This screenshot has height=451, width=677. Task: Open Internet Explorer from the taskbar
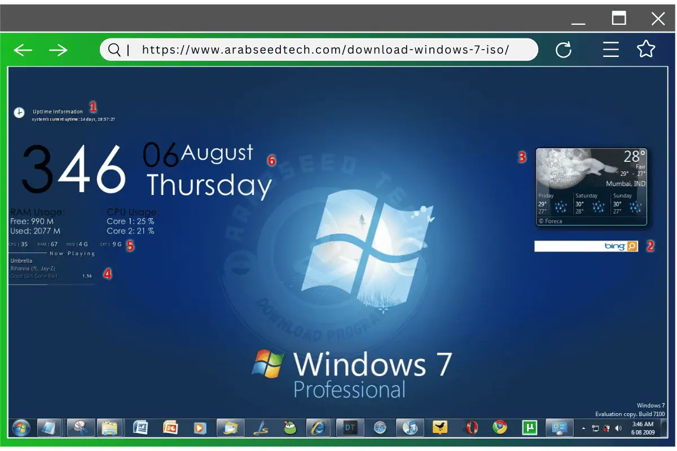point(319,428)
